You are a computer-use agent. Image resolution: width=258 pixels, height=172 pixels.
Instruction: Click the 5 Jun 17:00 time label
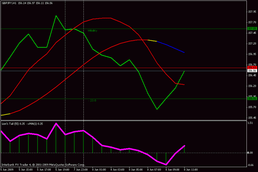tap(44, 170)
